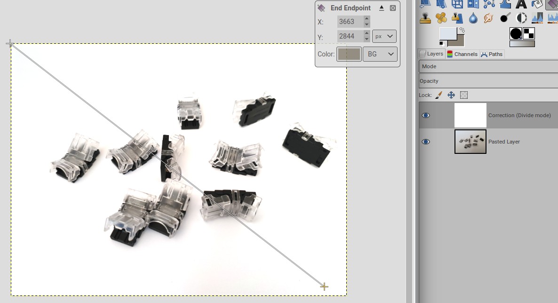Click the endpoint Color button
558x303 pixels.
349,54
